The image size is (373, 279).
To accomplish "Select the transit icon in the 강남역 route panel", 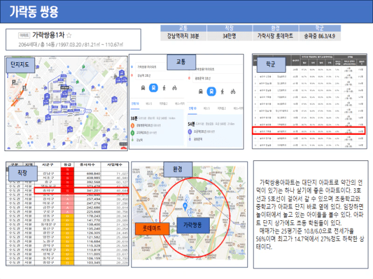I will [x=153, y=88].
